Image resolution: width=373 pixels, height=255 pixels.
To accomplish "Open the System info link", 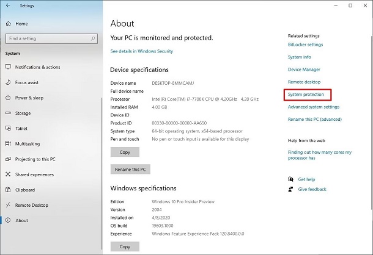I will point(299,57).
